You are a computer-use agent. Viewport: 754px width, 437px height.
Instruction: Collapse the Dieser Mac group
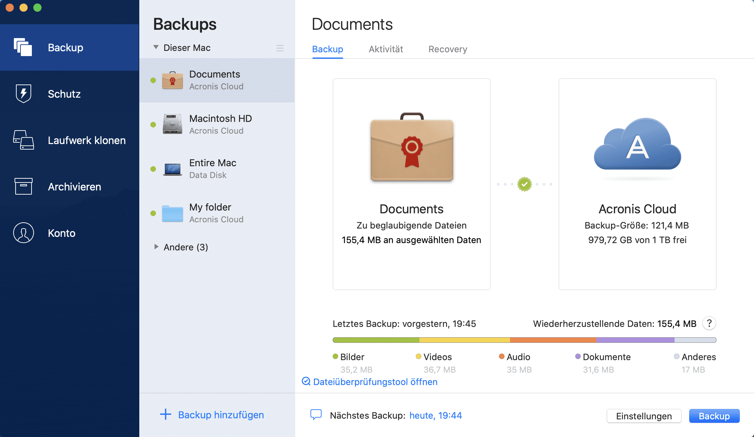pos(156,47)
